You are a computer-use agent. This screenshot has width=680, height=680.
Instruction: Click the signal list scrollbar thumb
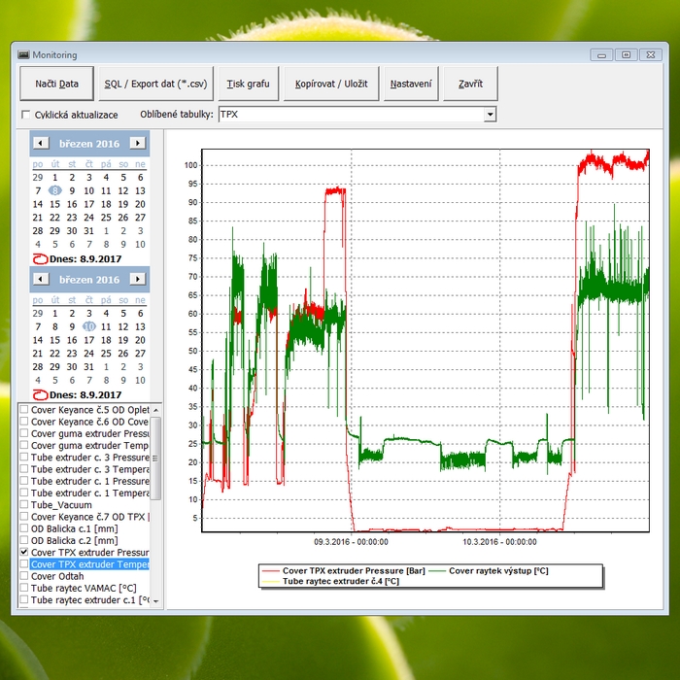155,458
